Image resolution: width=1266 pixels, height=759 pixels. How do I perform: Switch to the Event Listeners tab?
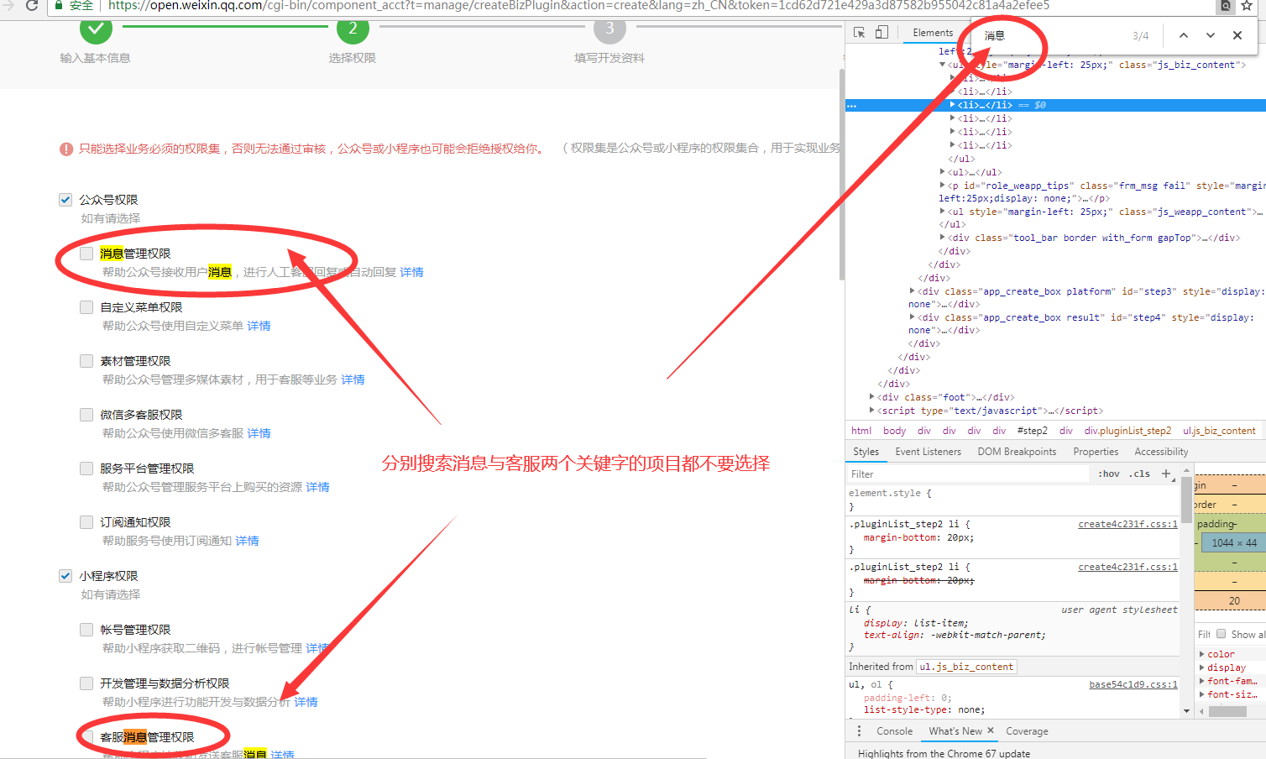928,452
